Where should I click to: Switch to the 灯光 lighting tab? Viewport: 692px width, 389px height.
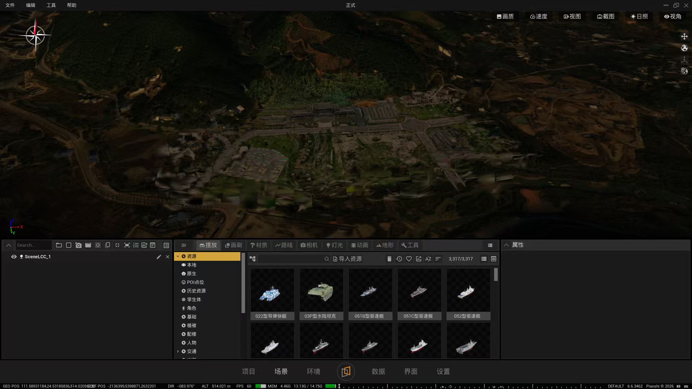click(334, 245)
